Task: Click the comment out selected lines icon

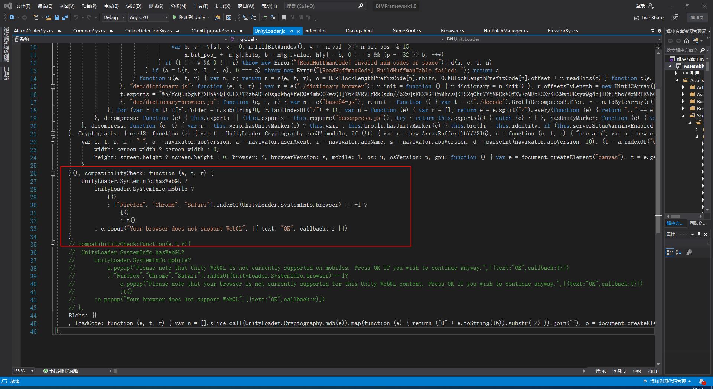Action: click(x=264, y=17)
